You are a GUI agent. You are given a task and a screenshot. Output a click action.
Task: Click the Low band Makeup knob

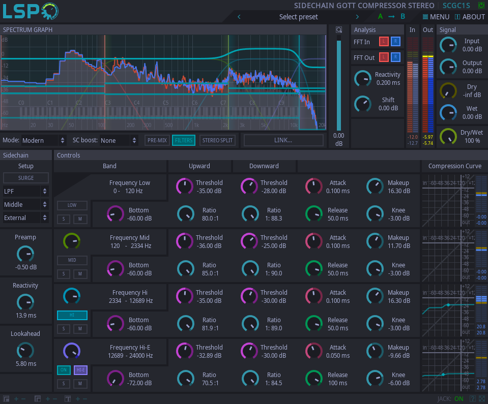[x=375, y=187]
